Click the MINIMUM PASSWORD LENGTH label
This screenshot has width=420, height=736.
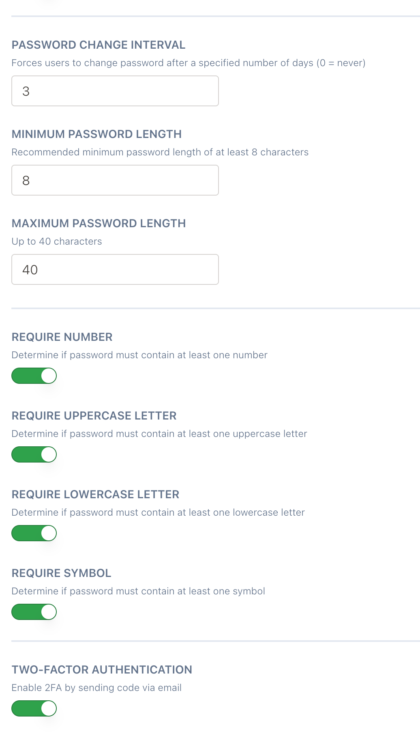96,134
